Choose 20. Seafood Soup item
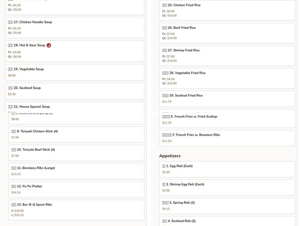Image resolution: width=301 pixels, height=226 pixels. tap(74, 91)
